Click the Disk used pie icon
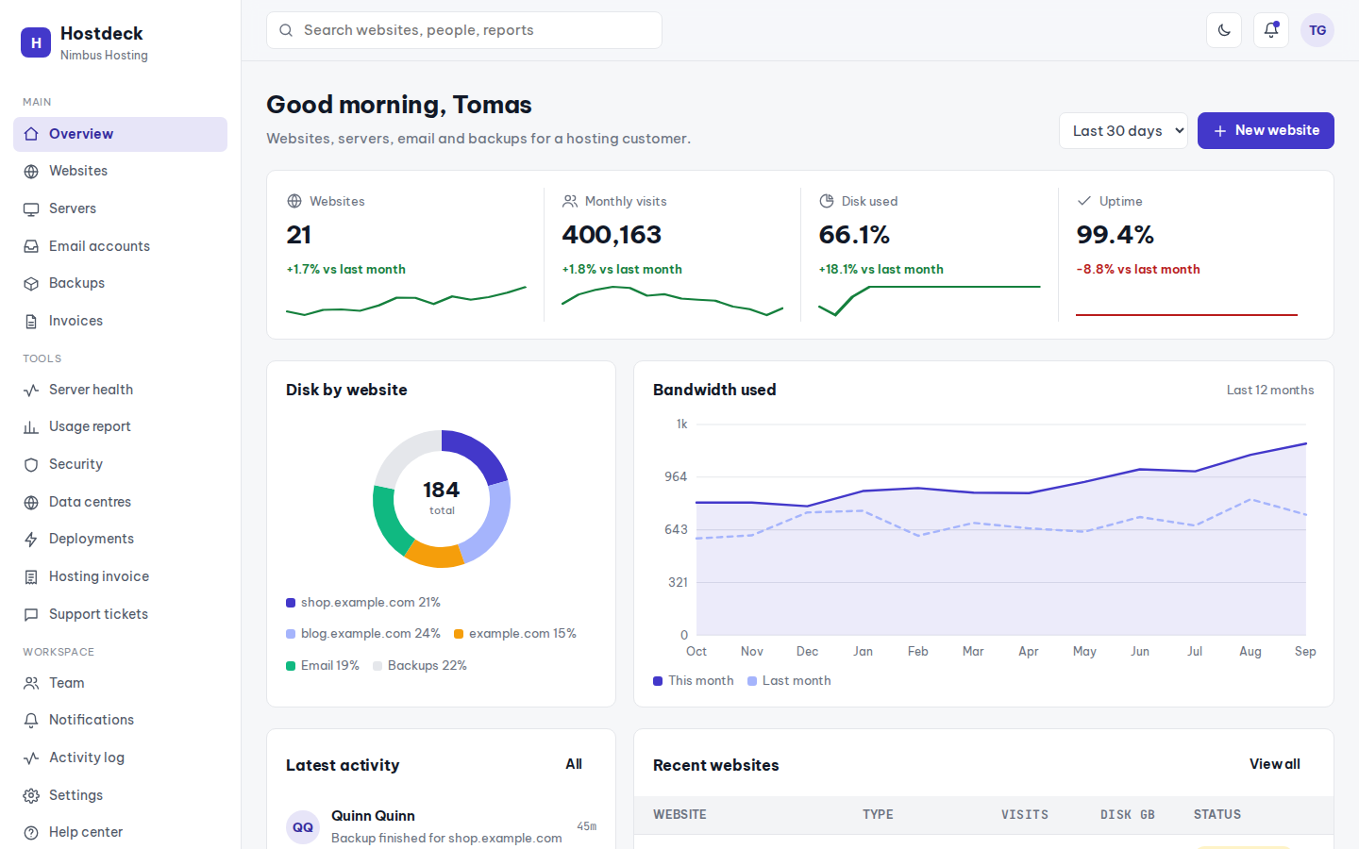Image resolution: width=1359 pixels, height=849 pixels. (827, 201)
